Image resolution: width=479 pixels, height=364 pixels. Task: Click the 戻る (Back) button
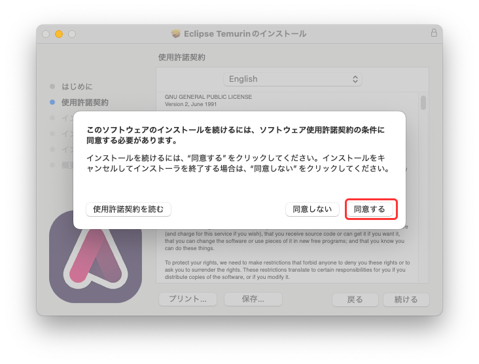[x=355, y=299]
